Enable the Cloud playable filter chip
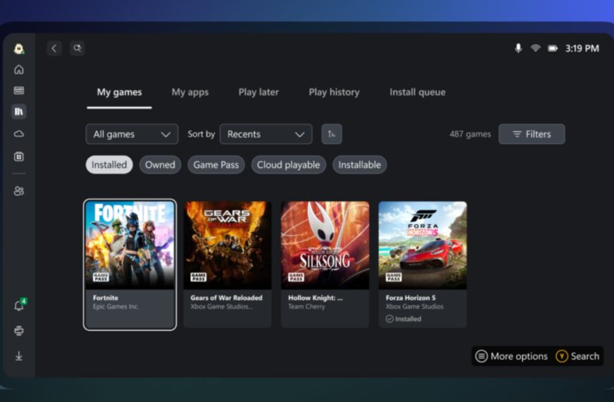 tap(288, 165)
